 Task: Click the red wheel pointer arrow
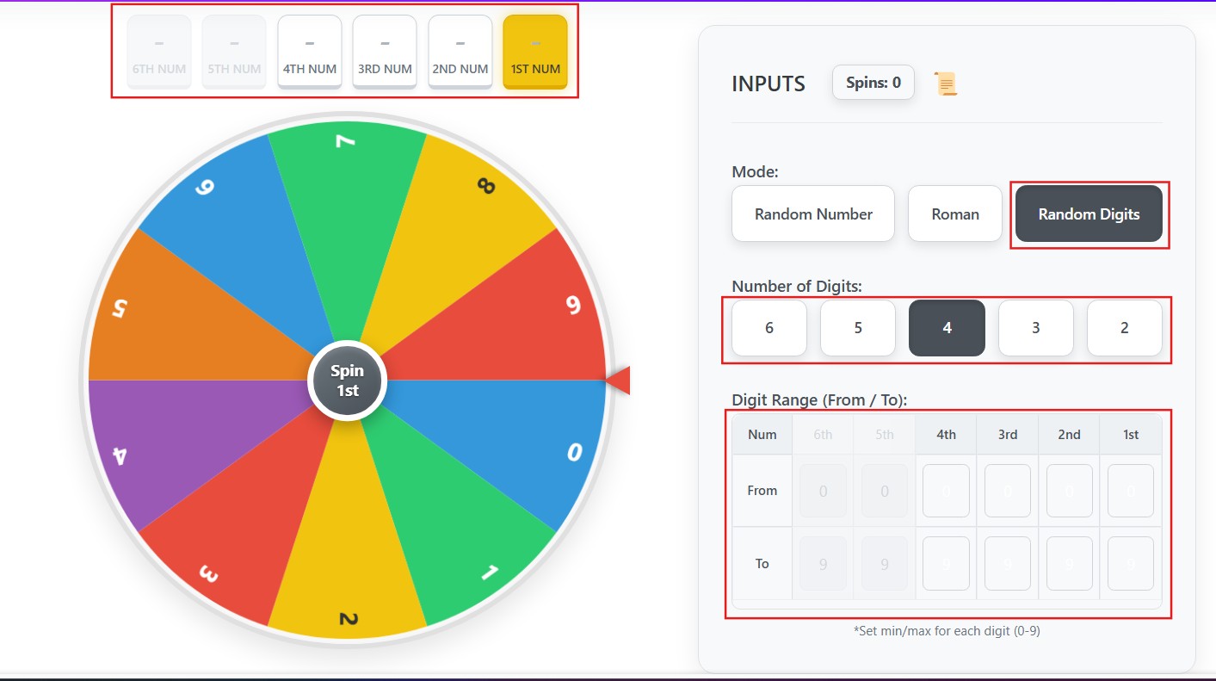[618, 380]
